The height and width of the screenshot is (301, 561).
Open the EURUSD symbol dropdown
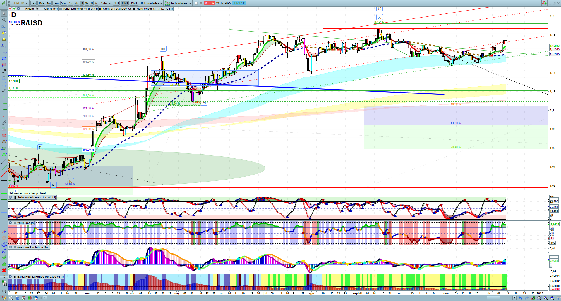point(20,3)
